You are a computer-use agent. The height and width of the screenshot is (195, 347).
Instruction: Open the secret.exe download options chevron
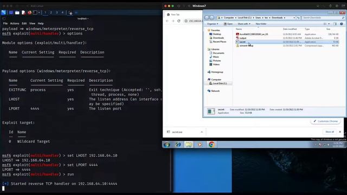pyautogui.click(x=202, y=132)
